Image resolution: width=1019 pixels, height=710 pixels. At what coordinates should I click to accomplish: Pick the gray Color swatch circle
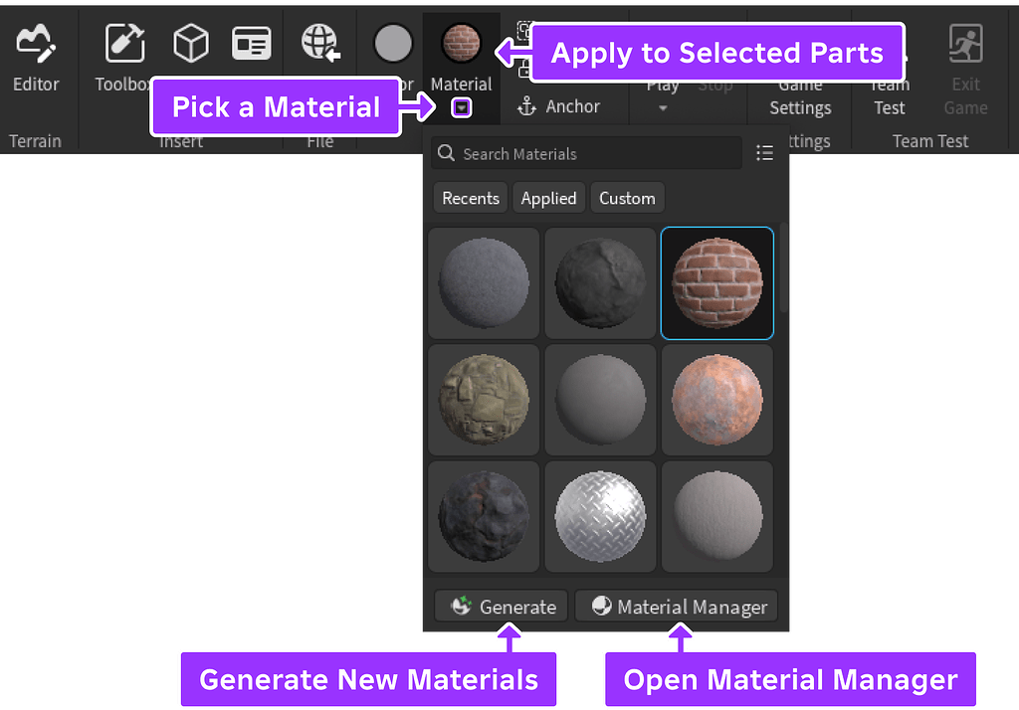pos(392,43)
